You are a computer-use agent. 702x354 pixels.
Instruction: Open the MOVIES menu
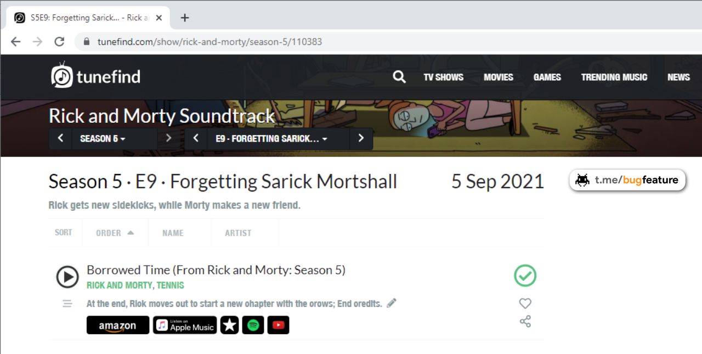pos(498,77)
